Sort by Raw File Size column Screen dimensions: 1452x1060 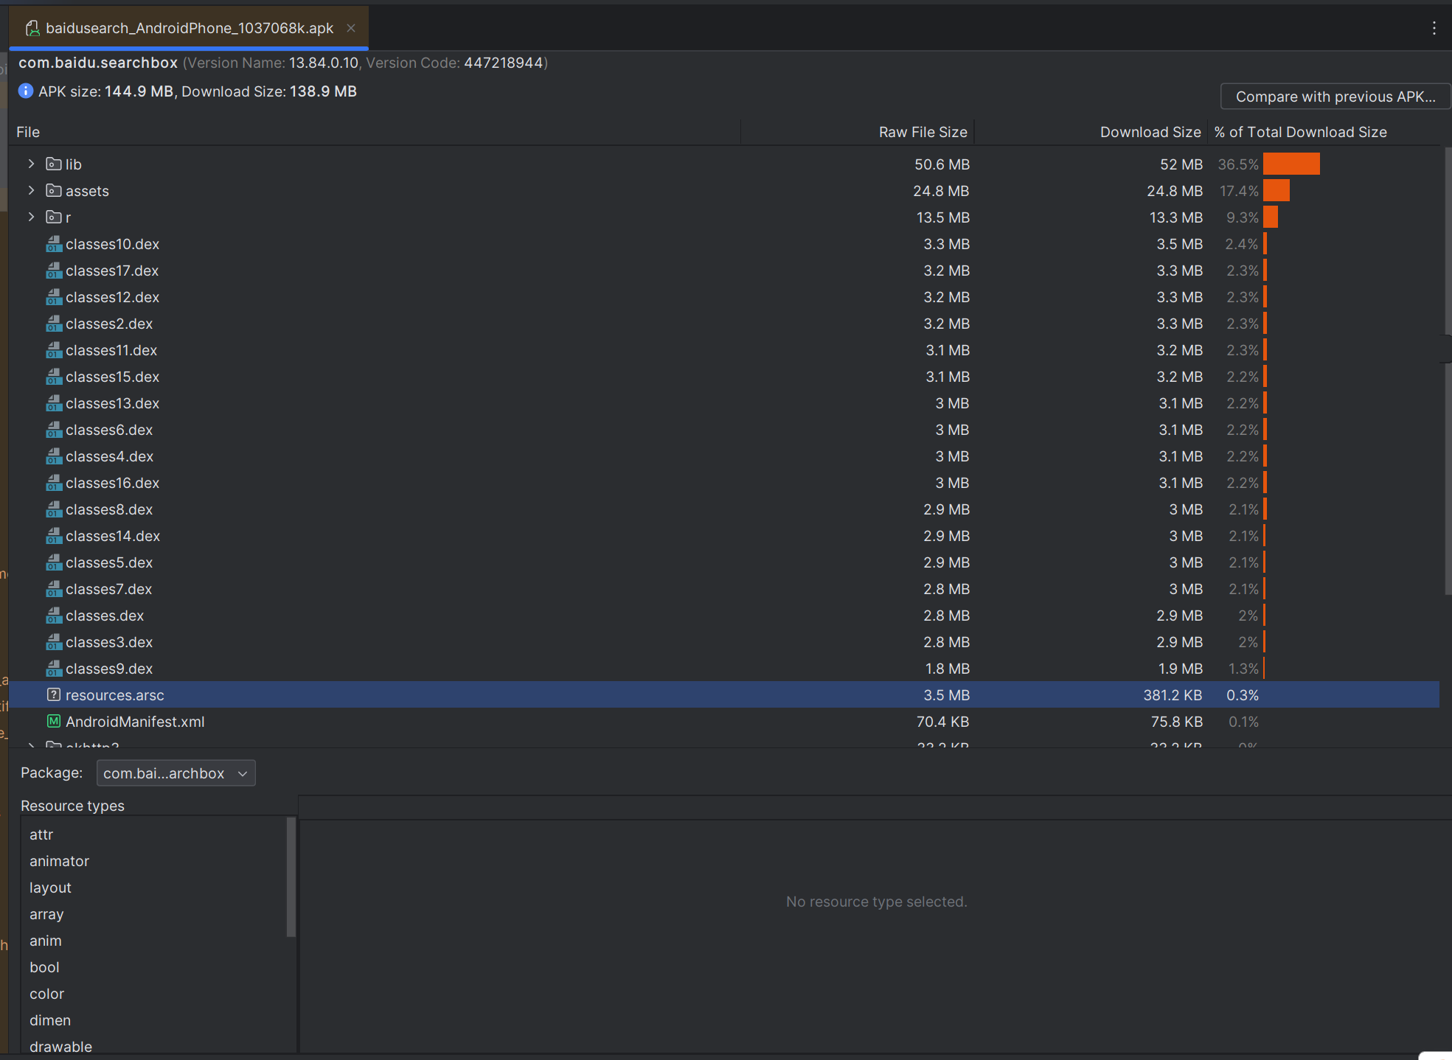[922, 132]
